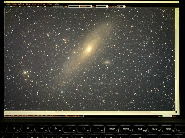This screenshot has height=138, width=185.
Task: Select the Live Stack tab at bottom left
Action: (x=8, y=113)
